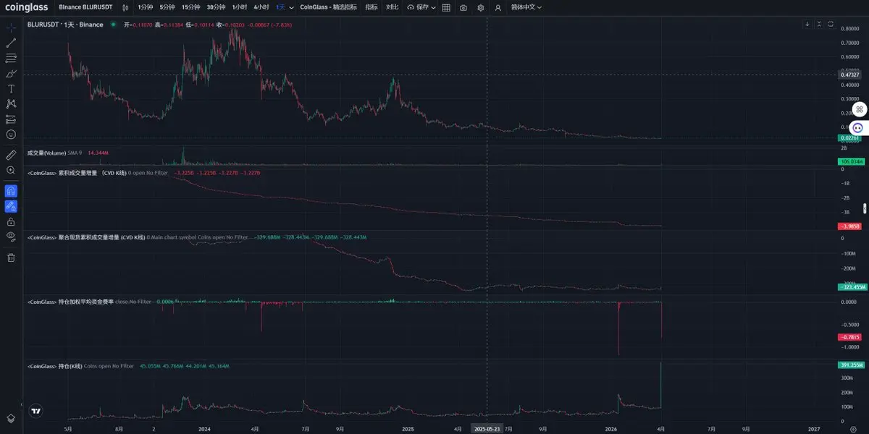Click the green market status dot

click(112, 24)
